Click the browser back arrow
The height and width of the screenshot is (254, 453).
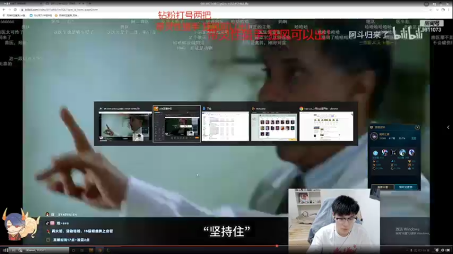pos(4,10)
